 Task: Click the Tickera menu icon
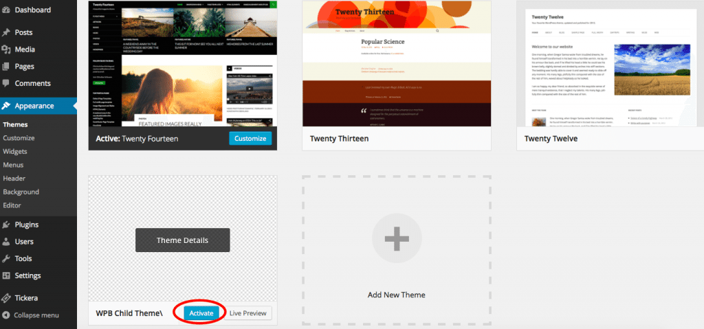point(6,298)
